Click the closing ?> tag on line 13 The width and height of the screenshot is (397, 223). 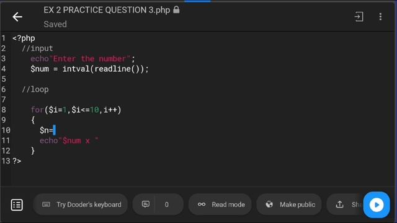coord(17,161)
